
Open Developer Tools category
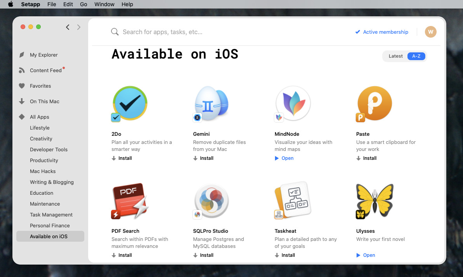click(49, 149)
